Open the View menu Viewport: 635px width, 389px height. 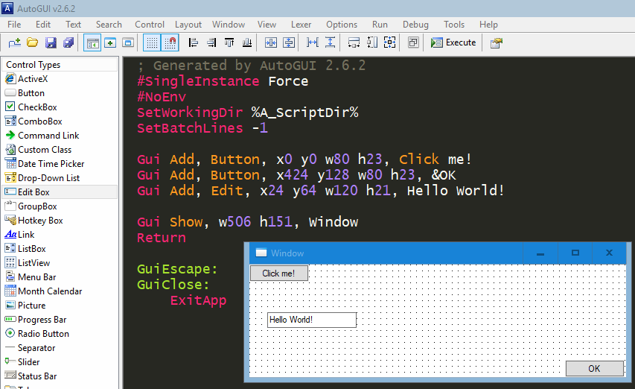point(267,25)
